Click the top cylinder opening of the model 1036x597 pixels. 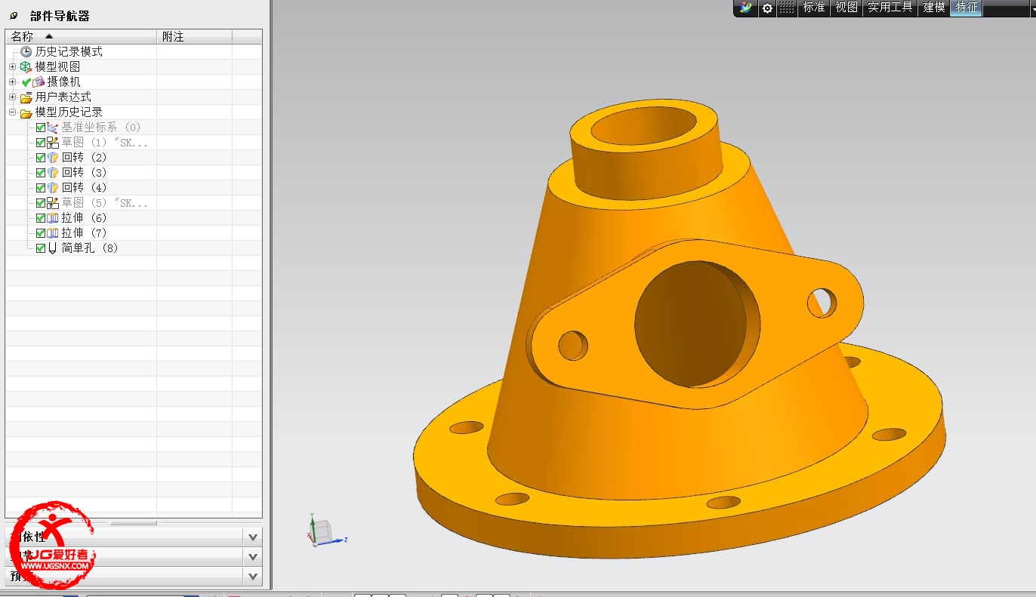(644, 128)
